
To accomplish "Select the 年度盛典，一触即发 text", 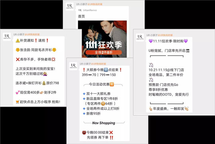I will 168,109.
